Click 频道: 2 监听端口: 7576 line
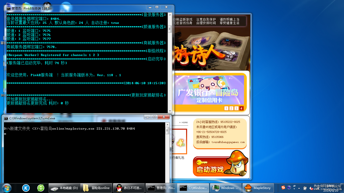The height and width of the screenshot is (193, 344). click(28, 35)
